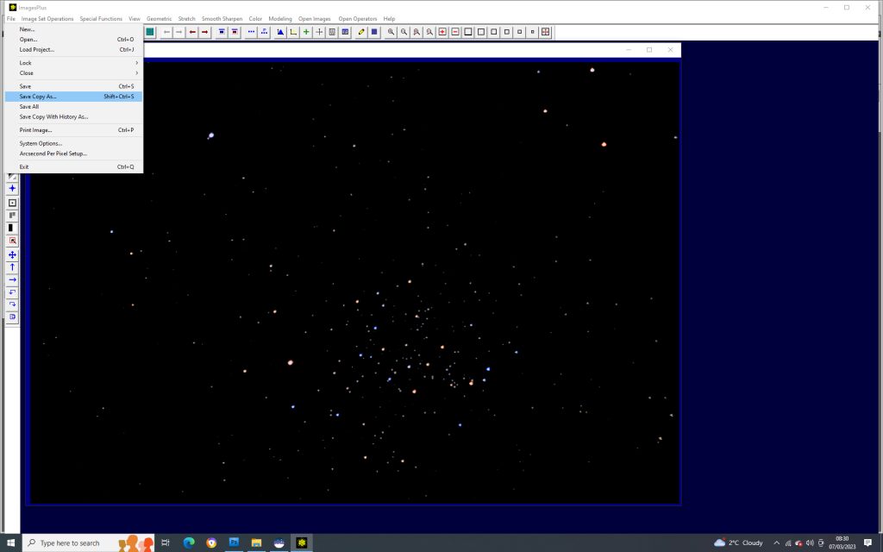Click the blue four-point star side tool
This screenshot has width=883, height=552.
click(12, 189)
